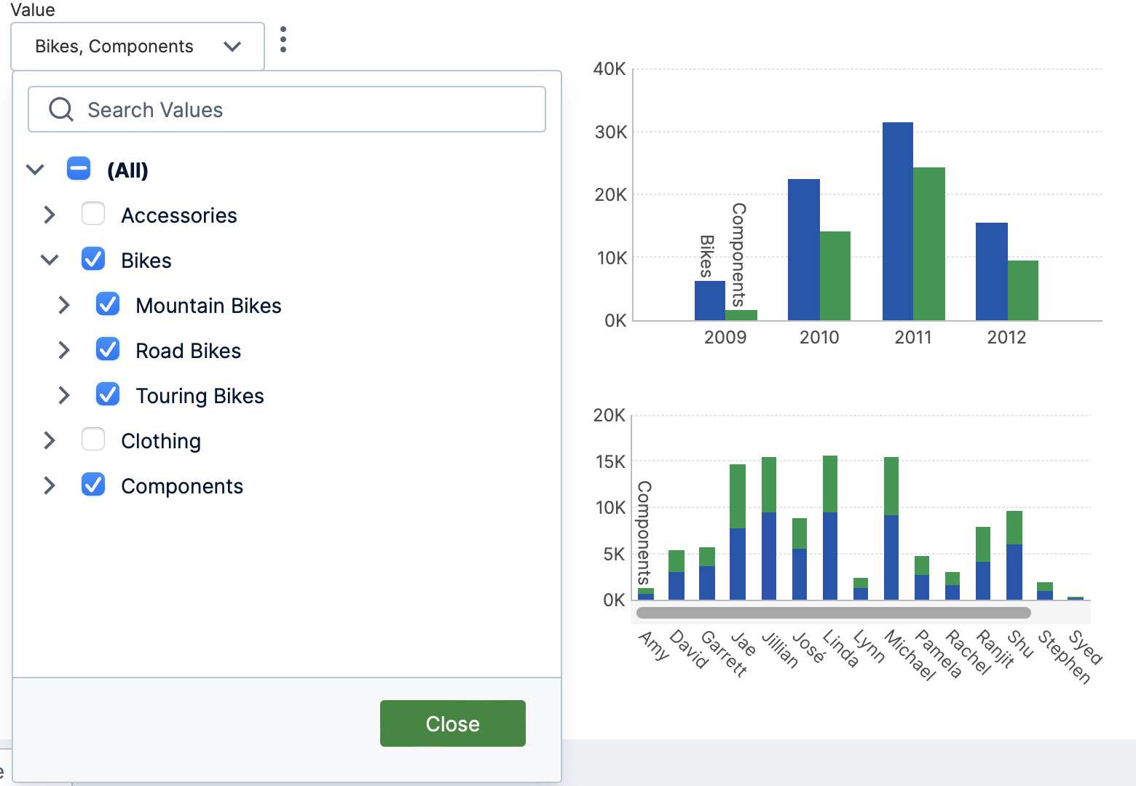Select the 2010 green Components bar
Screen dimensions: 1136x786
(835, 276)
